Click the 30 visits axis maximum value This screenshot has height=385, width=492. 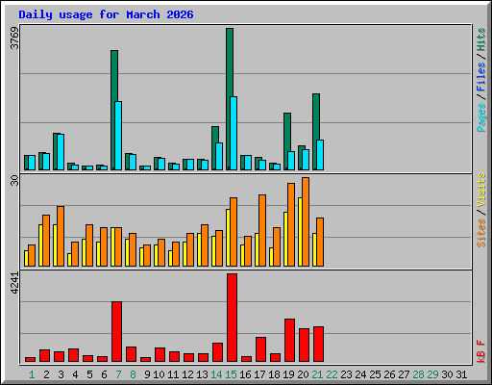click(x=14, y=181)
